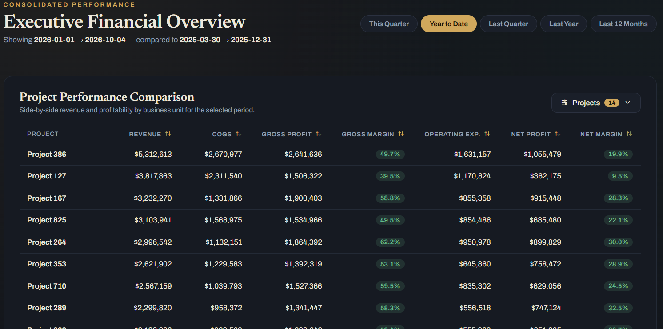Click the Project 289 label
This screenshot has width=663, height=329.
tap(47, 308)
